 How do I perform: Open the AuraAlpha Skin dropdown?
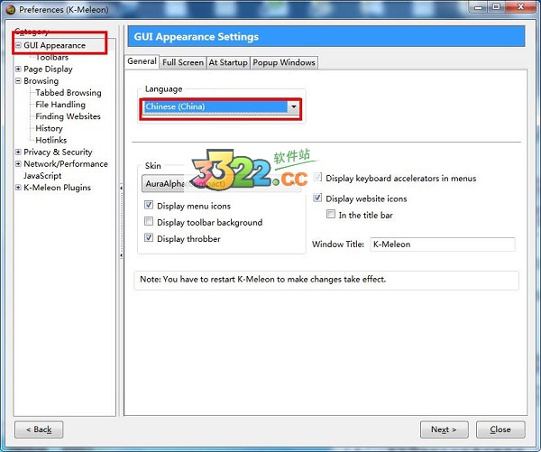[221, 183]
